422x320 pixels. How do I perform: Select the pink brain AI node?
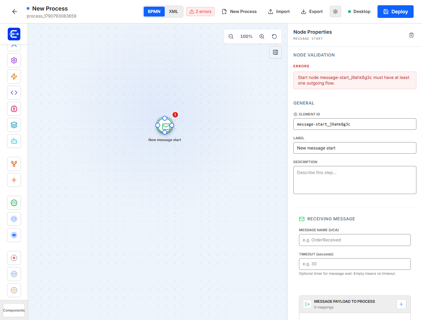[14, 109]
